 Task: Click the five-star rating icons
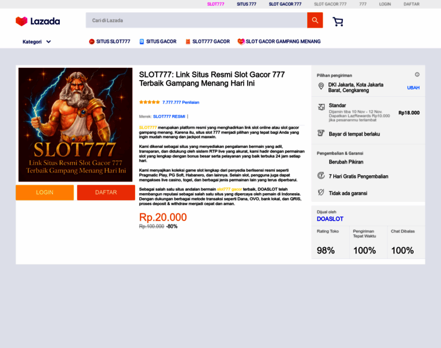[x=149, y=102]
